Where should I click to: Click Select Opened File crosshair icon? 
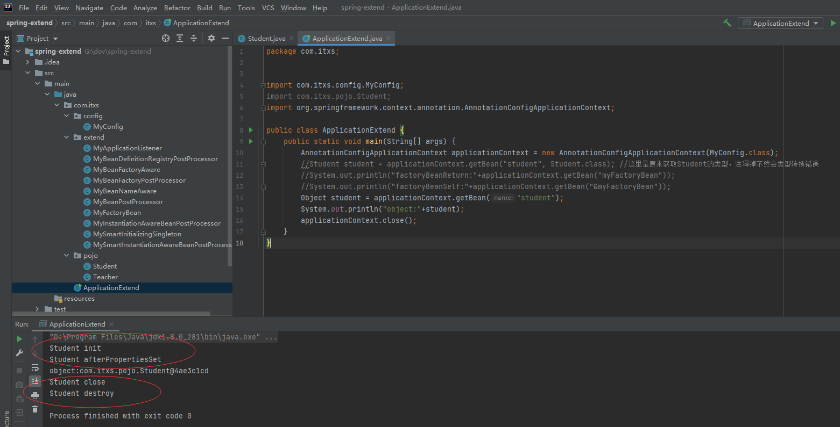[166, 38]
